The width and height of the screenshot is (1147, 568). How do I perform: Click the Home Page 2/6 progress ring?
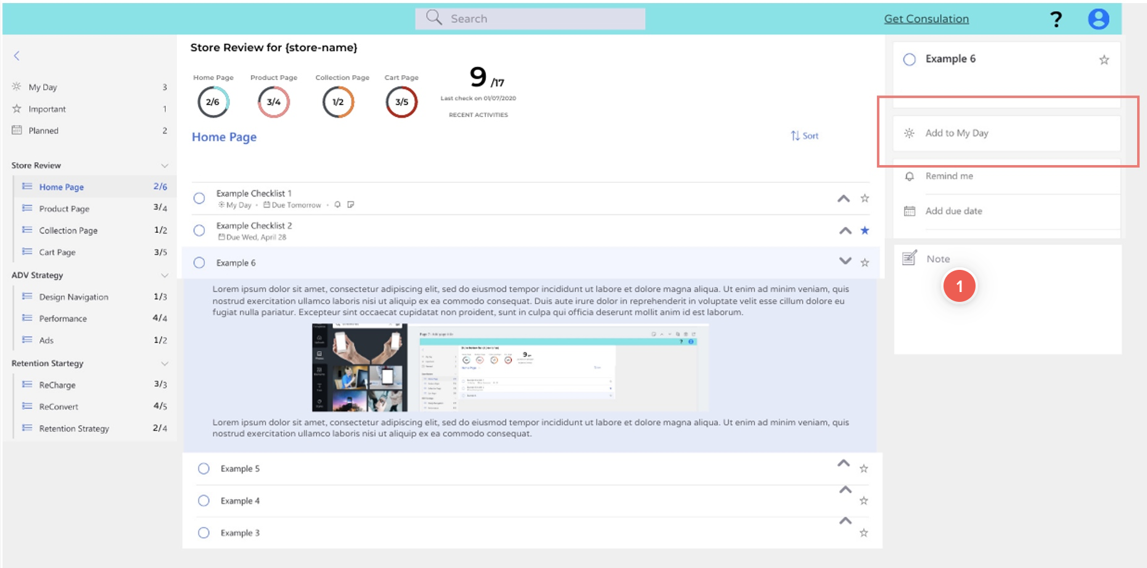pos(213,102)
